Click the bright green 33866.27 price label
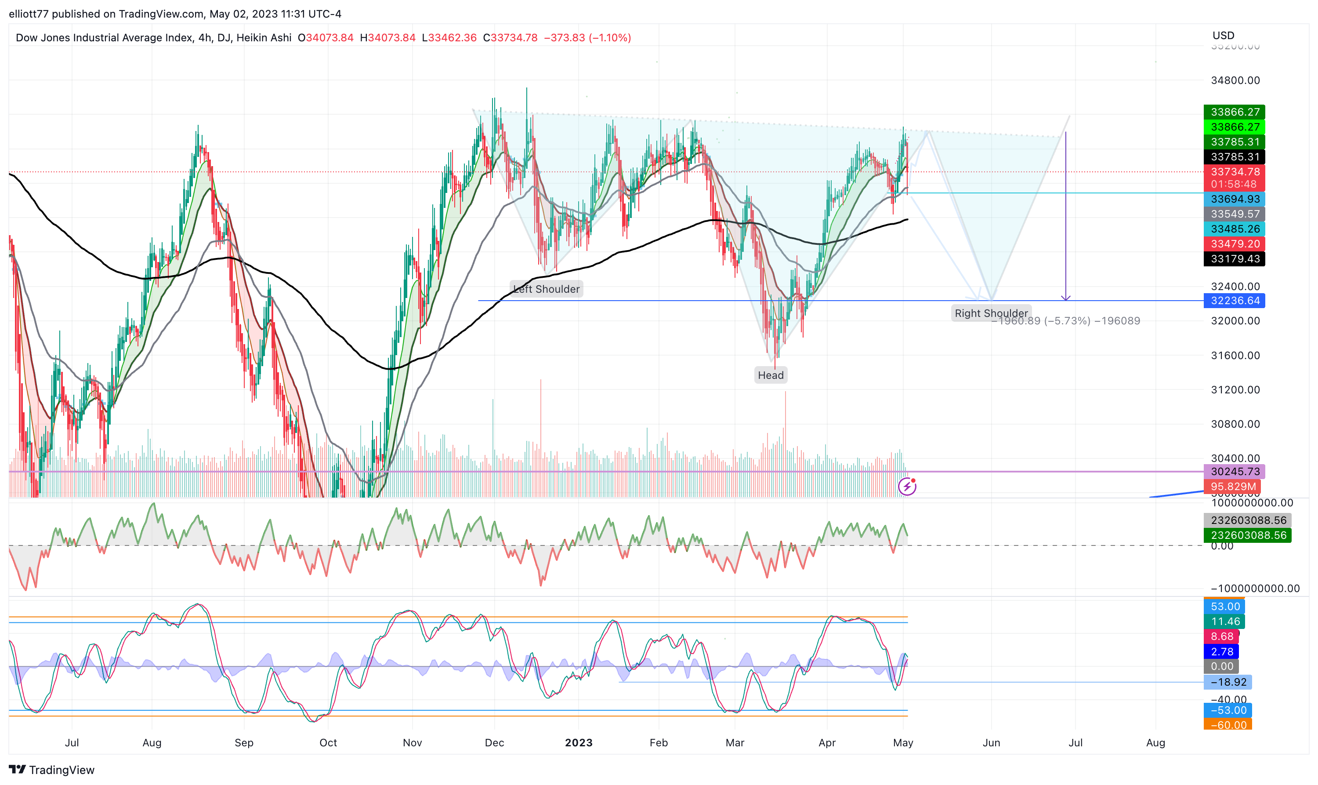 tap(1234, 127)
